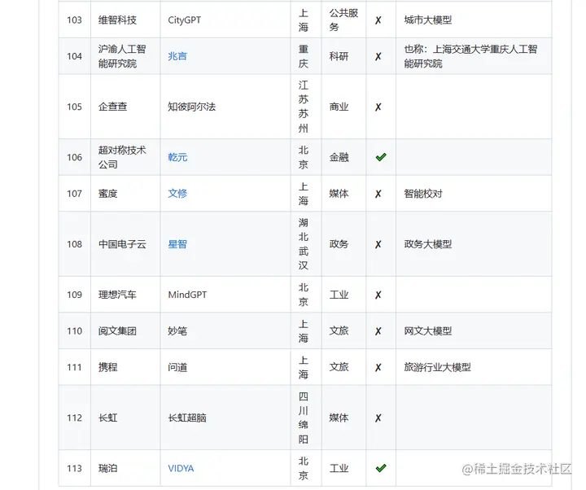
Task: Click the company name 企查查
Action: (x=112, y=107)
